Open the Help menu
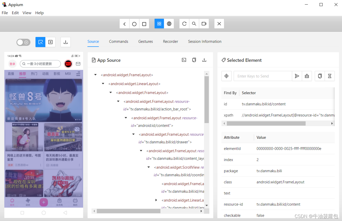Viewport: 342px width, 221px height. point(39,13)
